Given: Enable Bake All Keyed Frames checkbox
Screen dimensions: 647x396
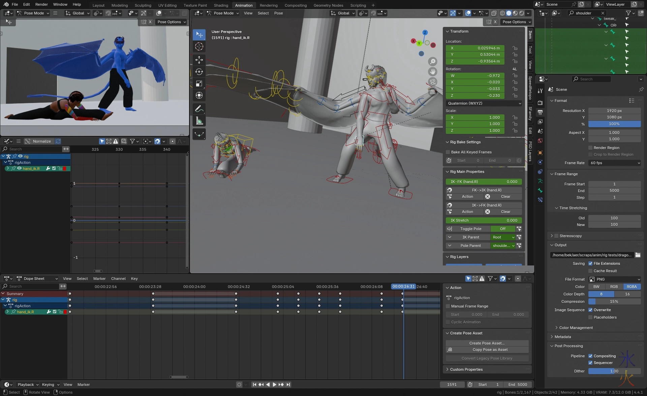Looking at the screenshot, I should pyautogui.click(x=448, y=152).
